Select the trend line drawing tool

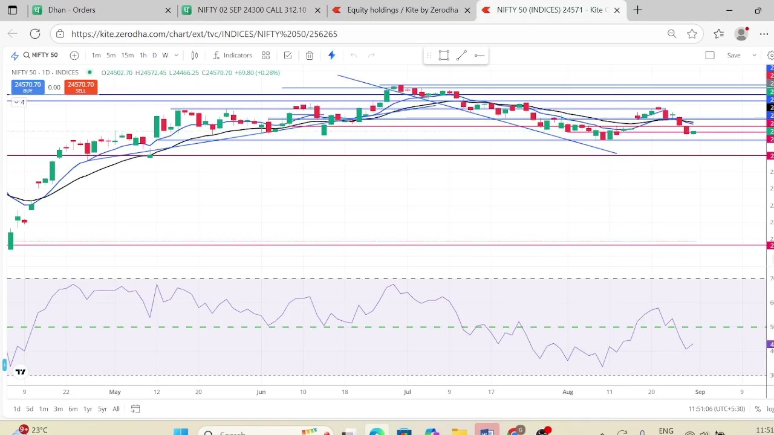point(461,56)
